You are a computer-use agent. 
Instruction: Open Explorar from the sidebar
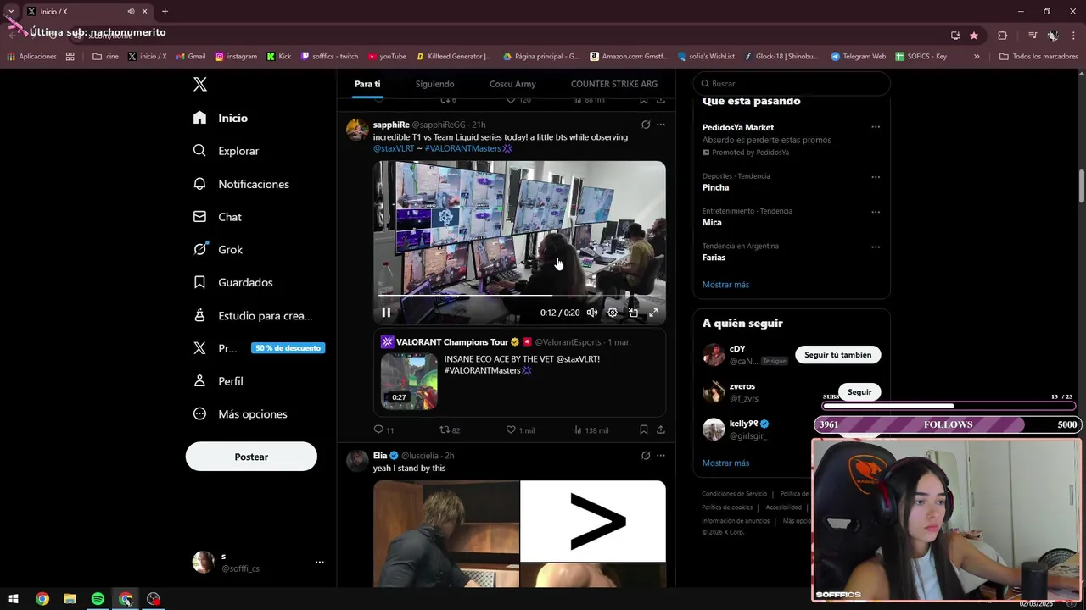click(x=226, y=151)
